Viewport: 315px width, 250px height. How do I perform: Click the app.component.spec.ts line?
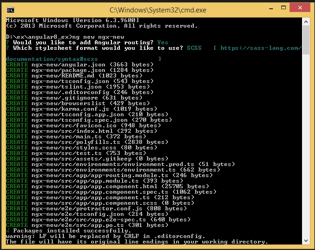(111, 192)
